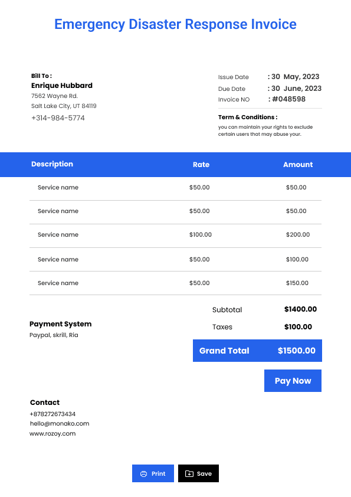Select the $200.00 amount in third row
Viewport: 351px width, 497px height.
pos(298,234)
